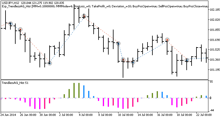Viewport: 224px width, 118px height.
Task: Click the TrendlessAG_Hist 51 indicator label
Action: [15, 83]
